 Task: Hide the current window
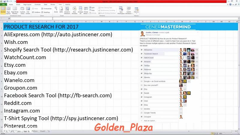click(x=92, y=10)
